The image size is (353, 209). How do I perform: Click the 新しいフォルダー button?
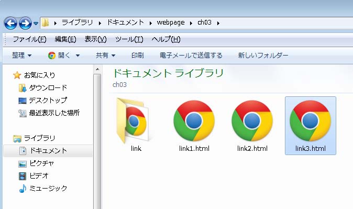pyautogui.click(x=263, y=56)
